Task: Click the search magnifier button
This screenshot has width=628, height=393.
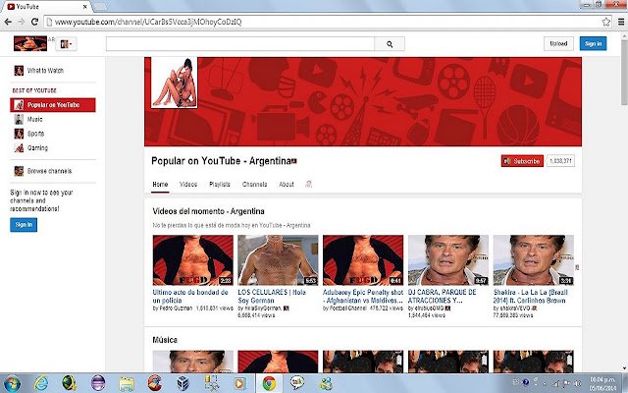Action: (390, 44)
